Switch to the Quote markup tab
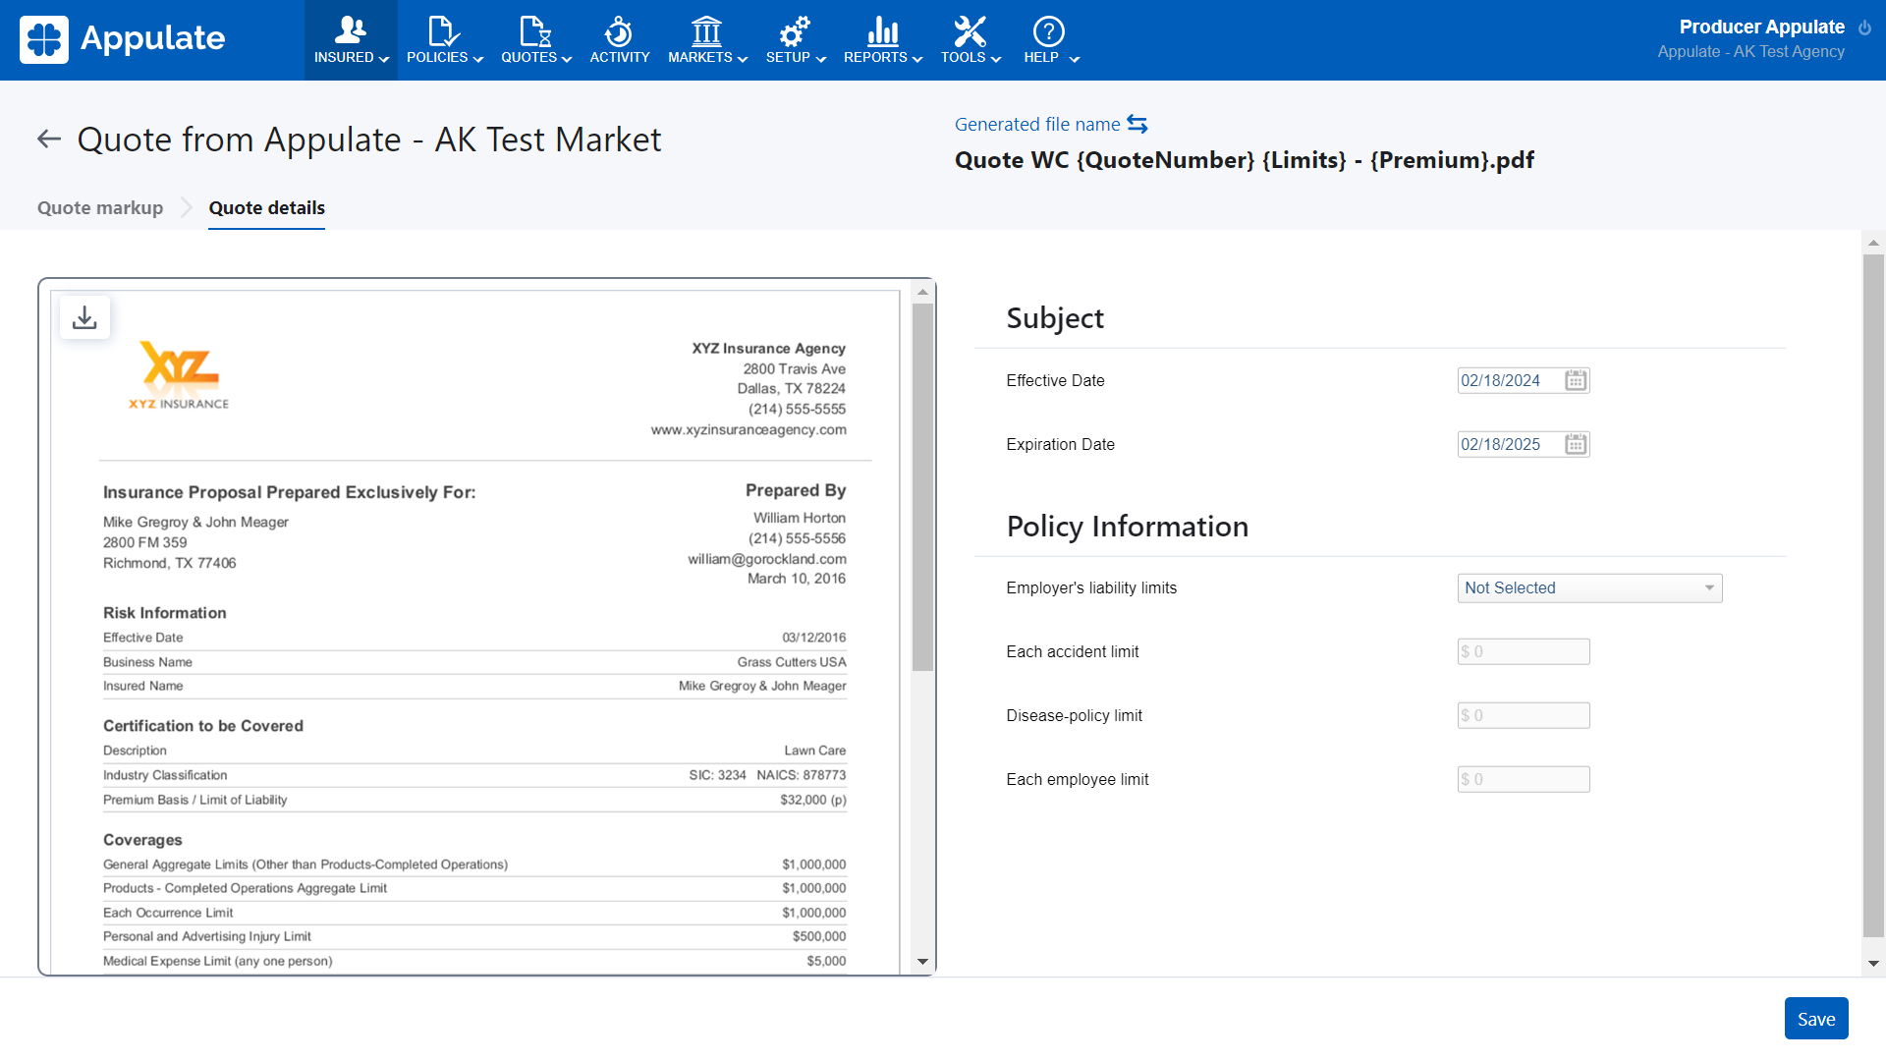The height and width of the screenshot is (1061, 1886). 100,208
